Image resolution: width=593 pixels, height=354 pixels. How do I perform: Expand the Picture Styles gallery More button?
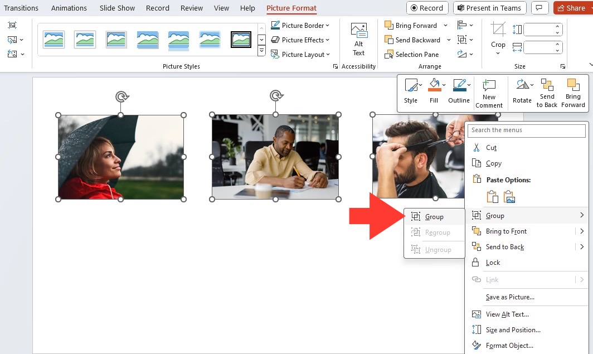click(261, 51)
